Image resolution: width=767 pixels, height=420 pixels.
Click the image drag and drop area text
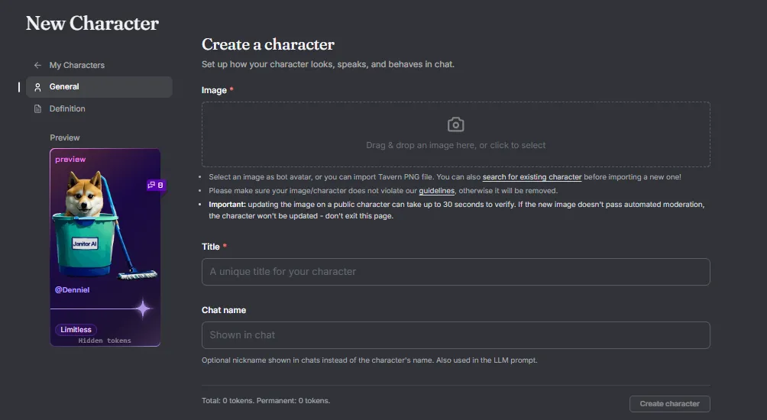[455, 145]
